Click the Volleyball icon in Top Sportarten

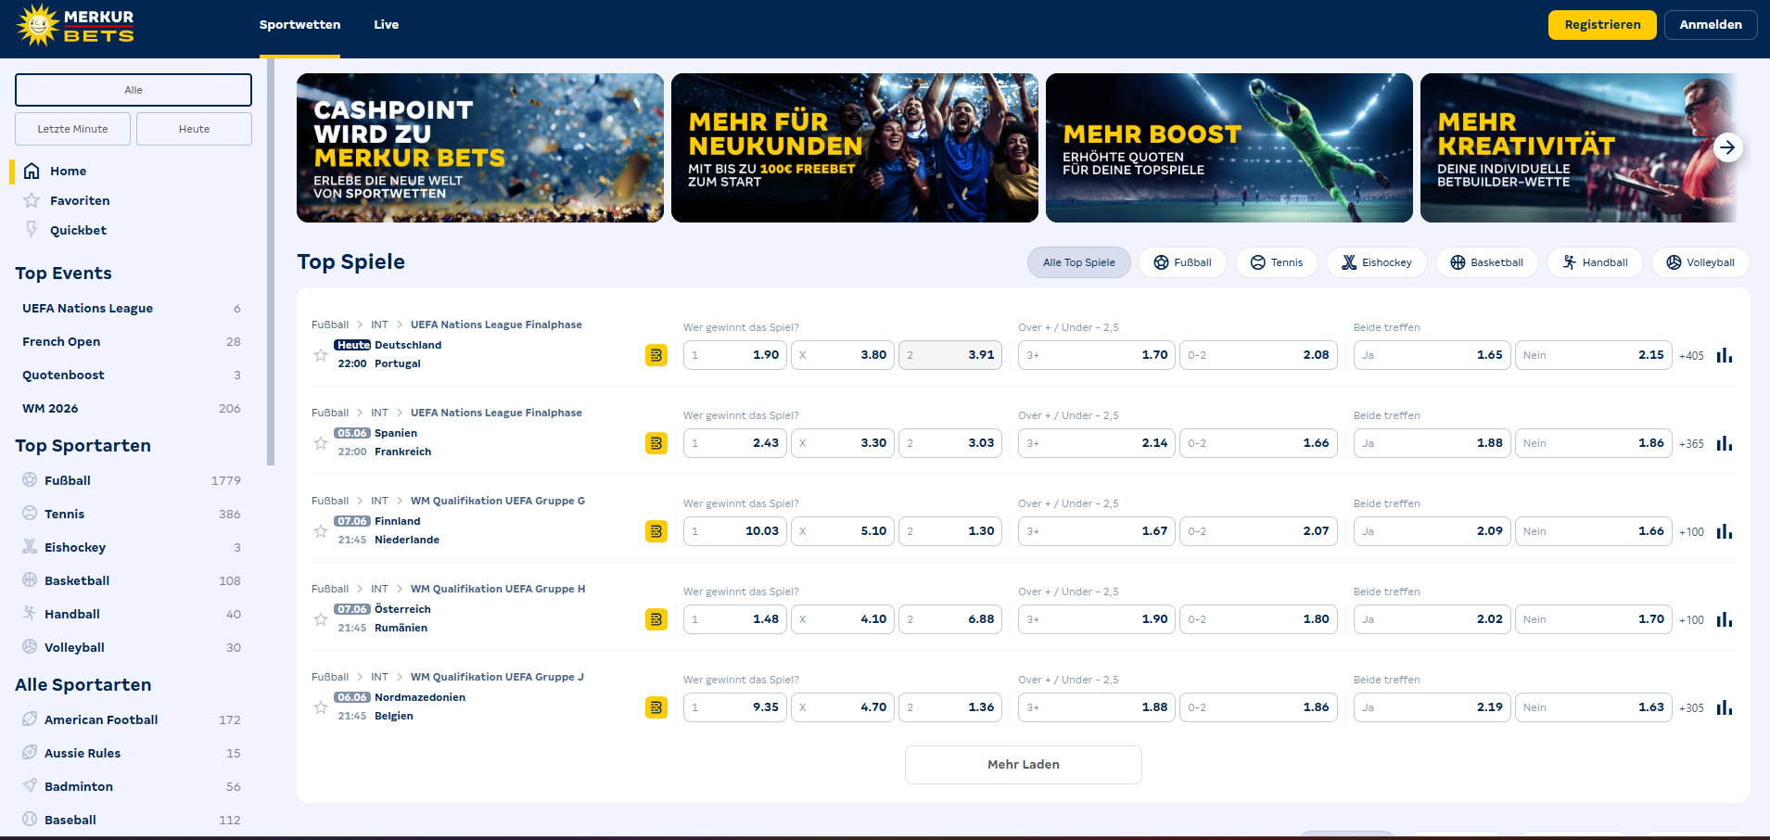coord(30,647)
